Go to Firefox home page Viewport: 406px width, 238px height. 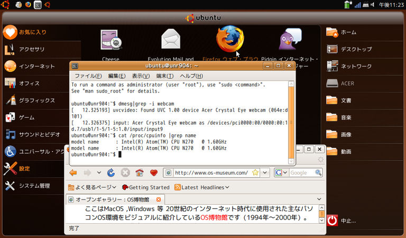point(140,172)
